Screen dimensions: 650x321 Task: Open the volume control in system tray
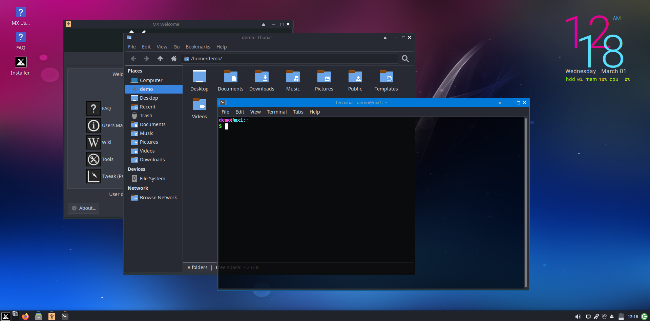[578, 317]
